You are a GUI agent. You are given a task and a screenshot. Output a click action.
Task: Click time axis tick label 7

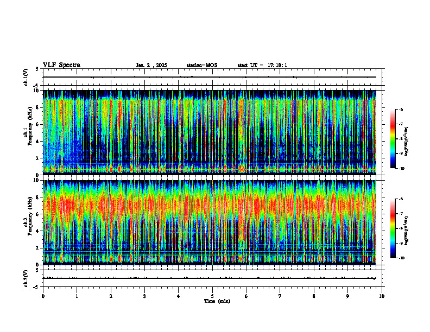280,296
